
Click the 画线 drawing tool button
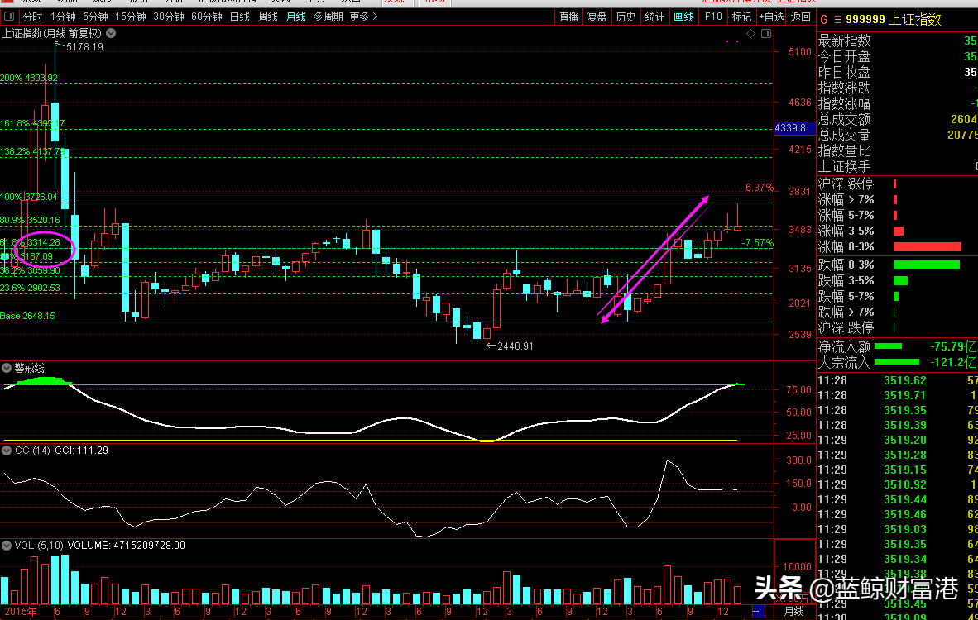click(684, 17)
